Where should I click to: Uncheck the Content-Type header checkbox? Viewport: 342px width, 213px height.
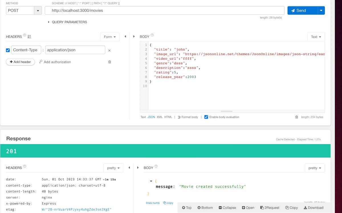[x=8, y=50]
